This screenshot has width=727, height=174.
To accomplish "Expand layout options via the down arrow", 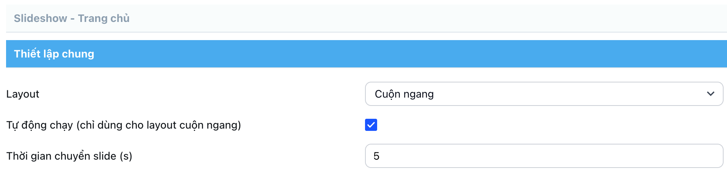I will coord(710,94).
